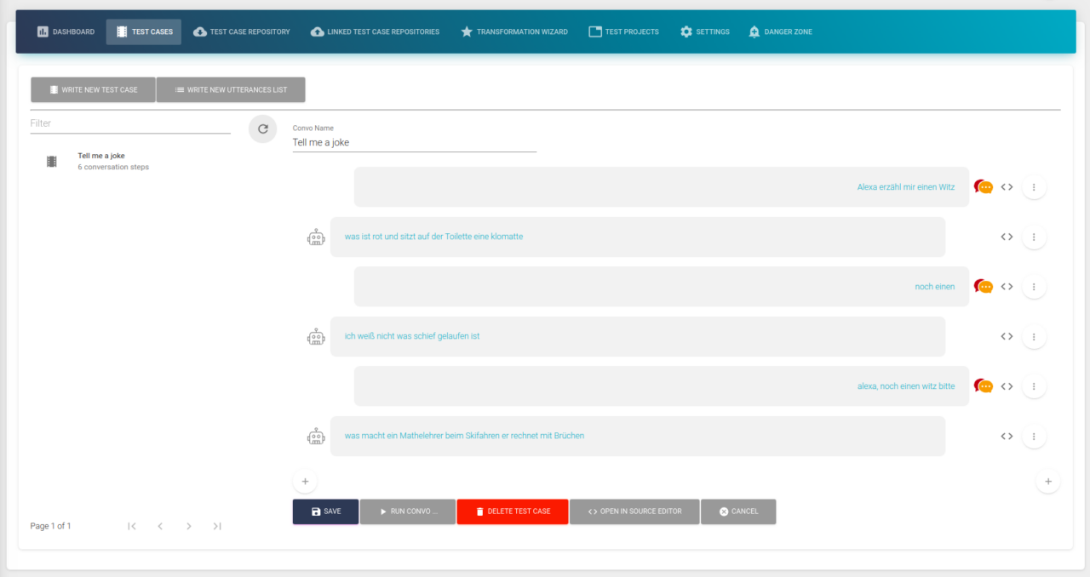Switch to the Dashboard tab
Viewport: 1090px width, 577px height.
66,31
